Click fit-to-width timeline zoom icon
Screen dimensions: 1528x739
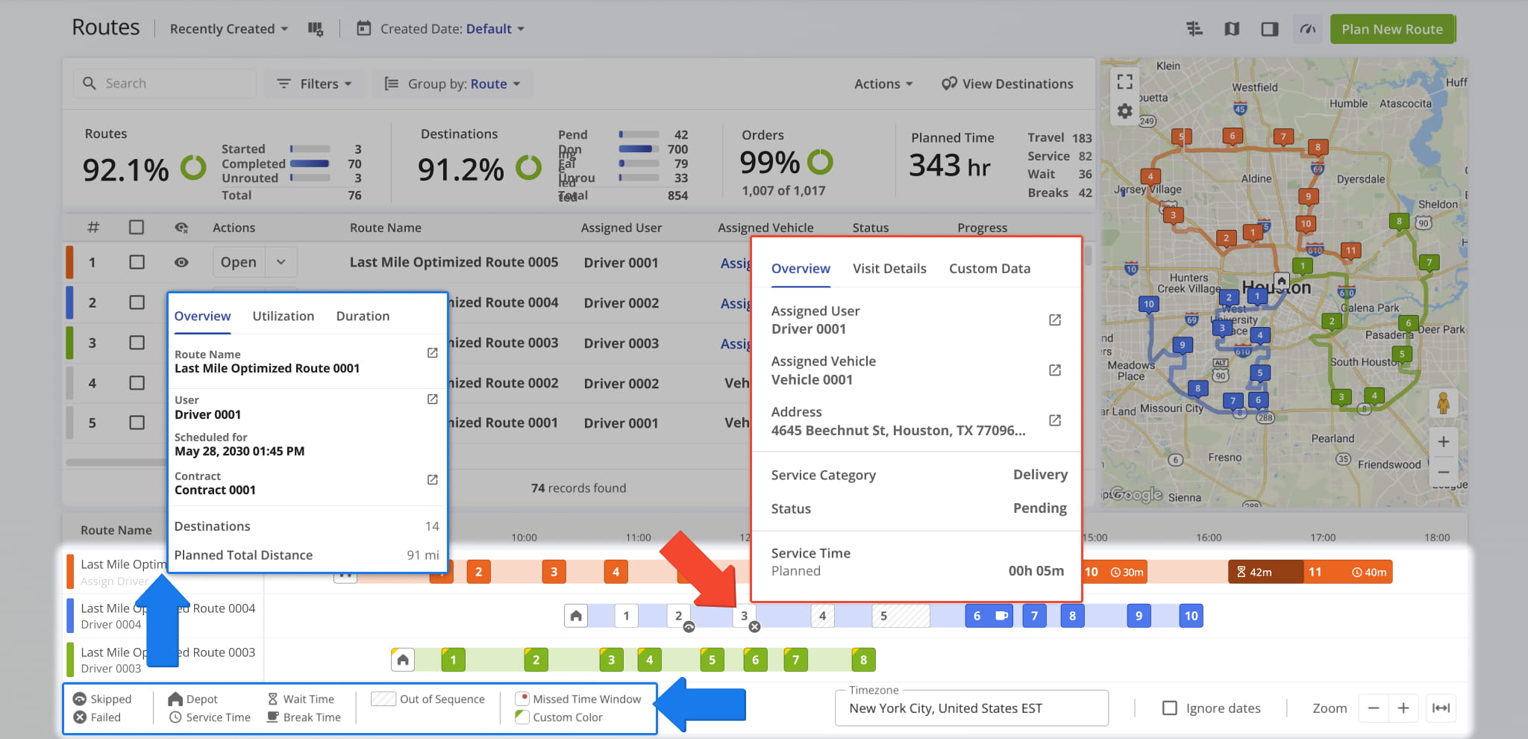pos(1441,708)
